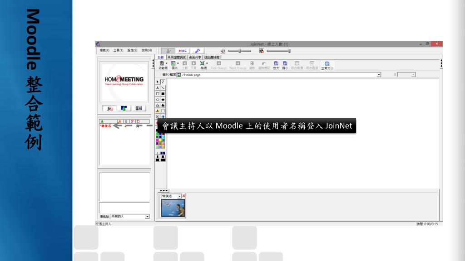Screen dimensions: 465x261
Task: Select the dashed selection rectangle tool
Action: [163, 111]
